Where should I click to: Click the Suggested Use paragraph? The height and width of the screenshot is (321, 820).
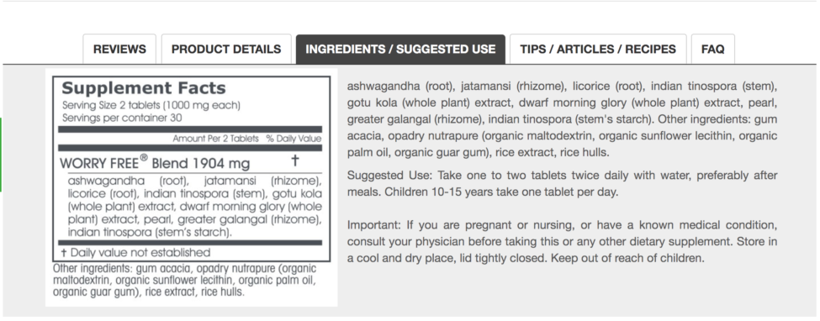(562, 183)
